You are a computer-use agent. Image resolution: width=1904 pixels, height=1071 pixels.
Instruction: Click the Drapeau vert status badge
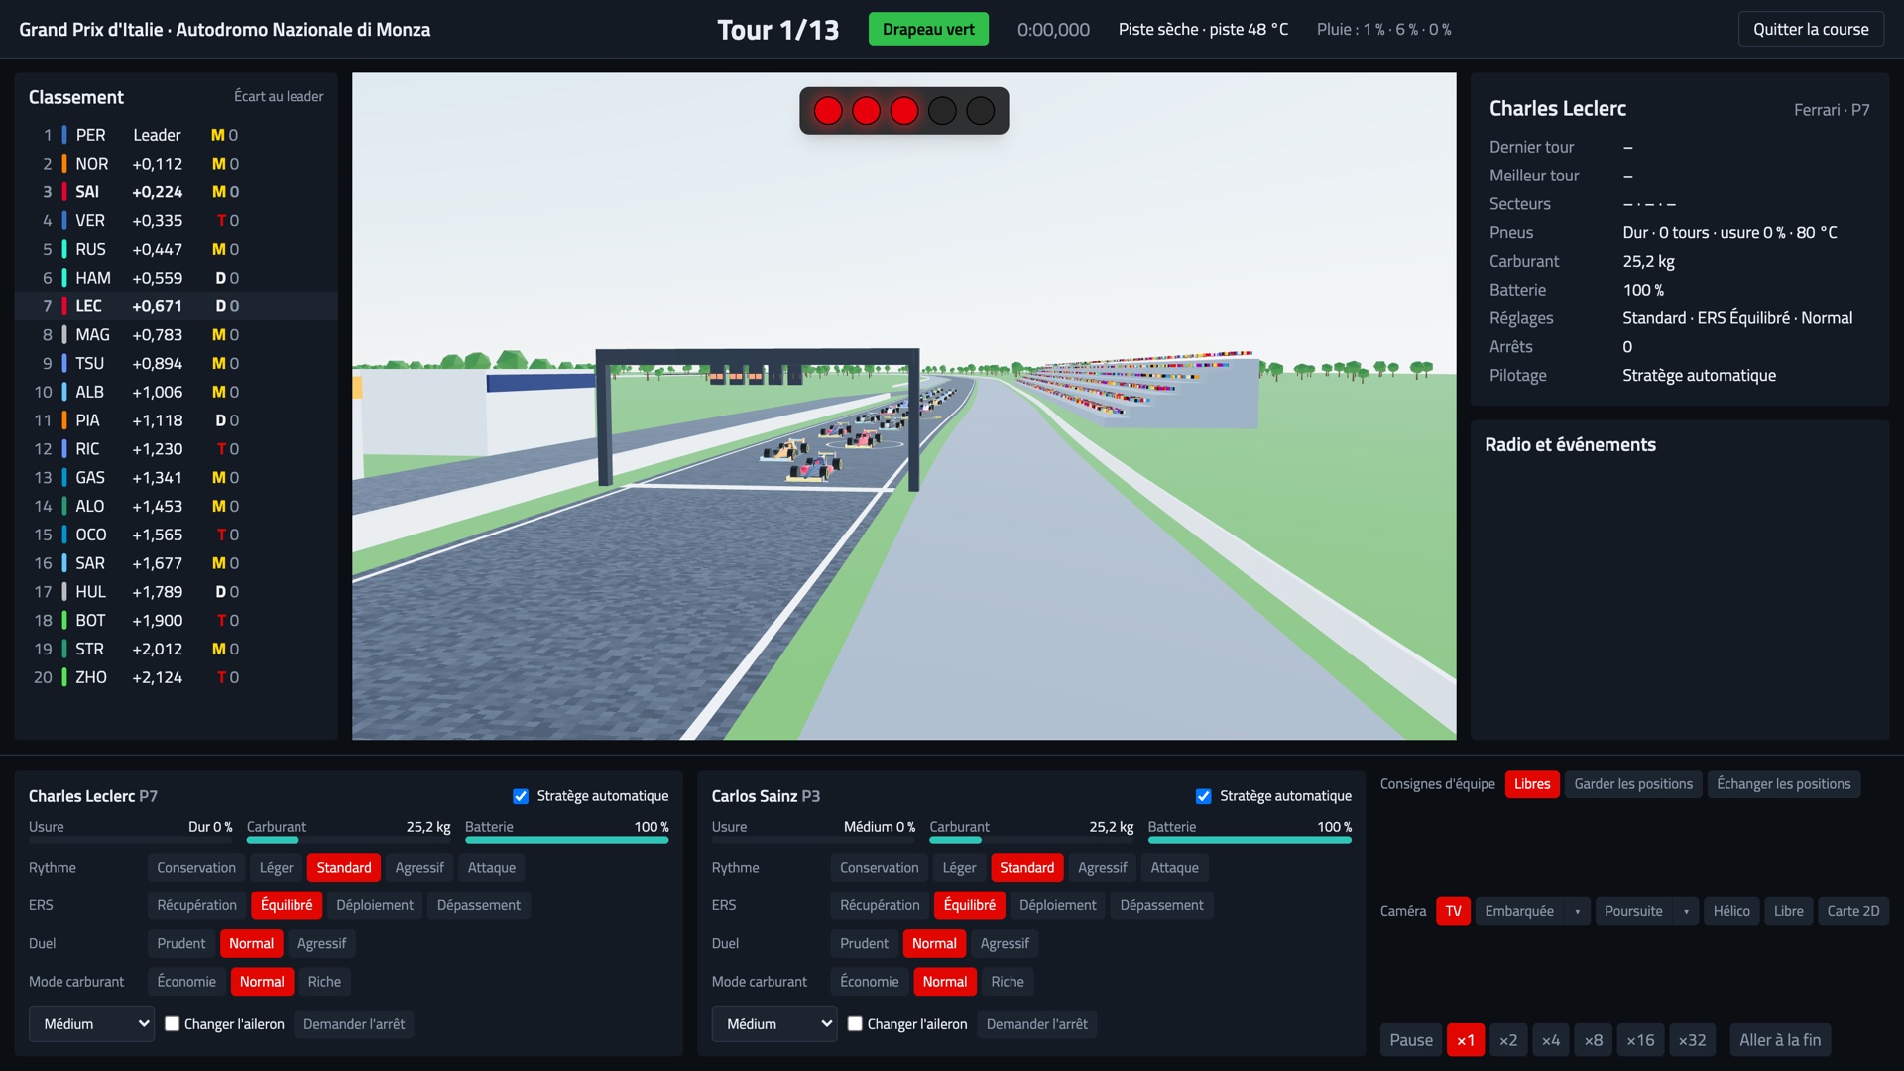coord(928,29)
